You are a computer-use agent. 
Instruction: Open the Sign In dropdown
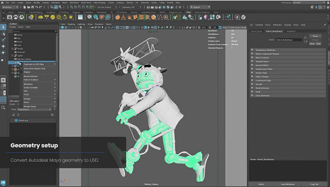200,7
